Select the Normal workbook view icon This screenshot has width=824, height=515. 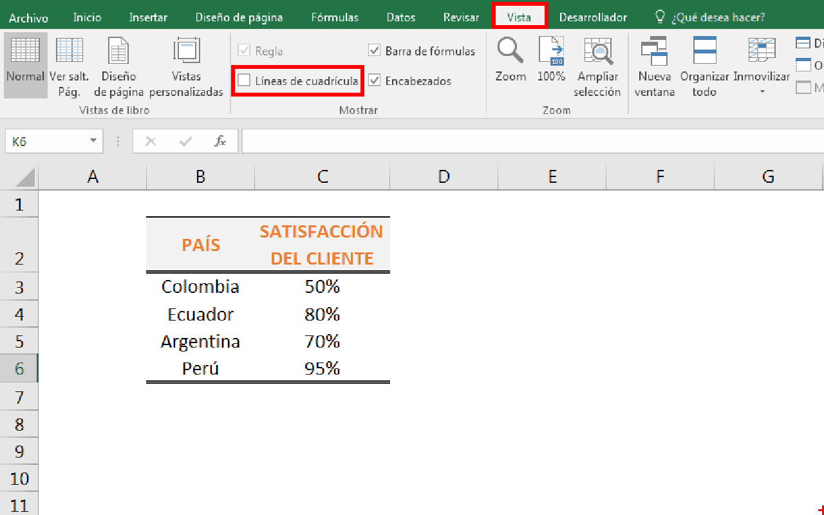[x=25, y=50]
